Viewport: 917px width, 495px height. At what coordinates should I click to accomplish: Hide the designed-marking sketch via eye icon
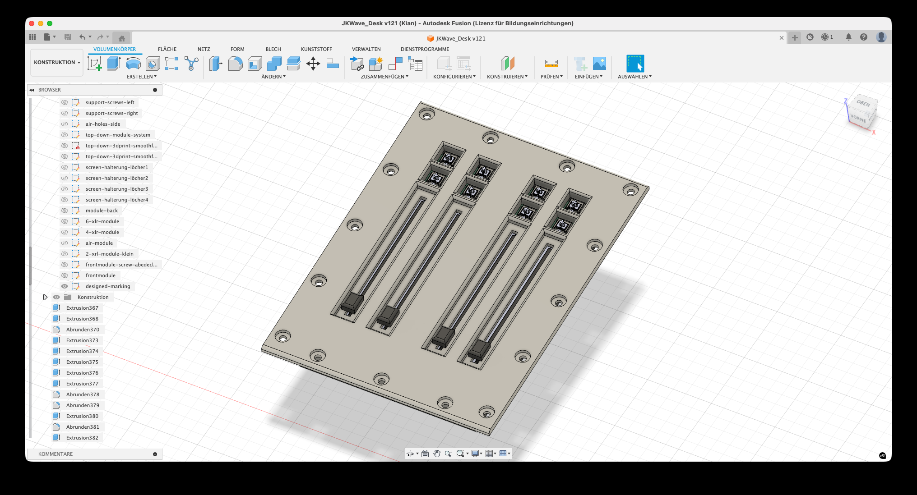point(65,286)
